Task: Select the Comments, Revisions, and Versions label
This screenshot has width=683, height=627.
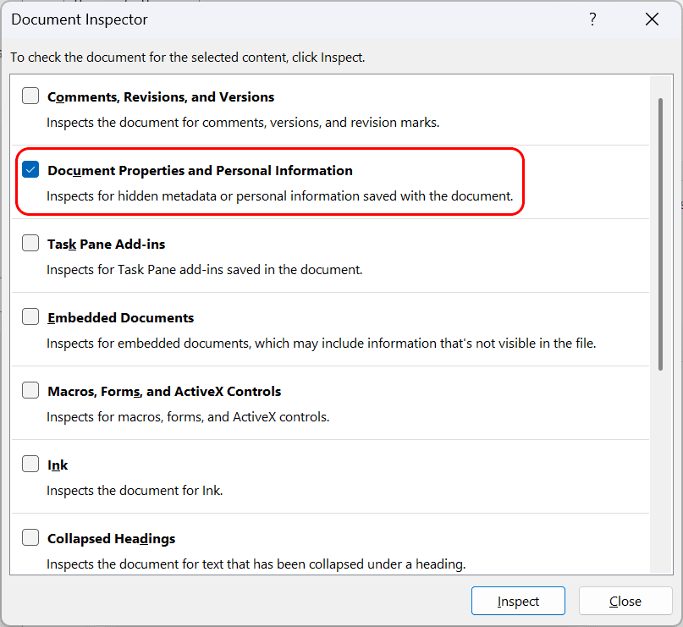Action: click(160, 96)
